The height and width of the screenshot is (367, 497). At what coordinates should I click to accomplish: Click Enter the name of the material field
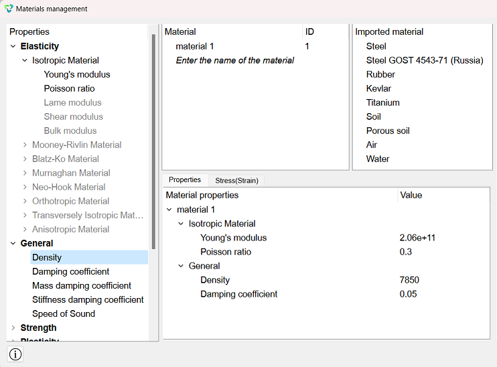(235, 60)
